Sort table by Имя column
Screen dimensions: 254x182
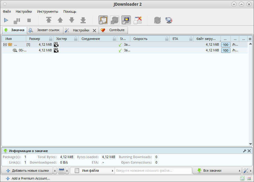tap(14, 39)
